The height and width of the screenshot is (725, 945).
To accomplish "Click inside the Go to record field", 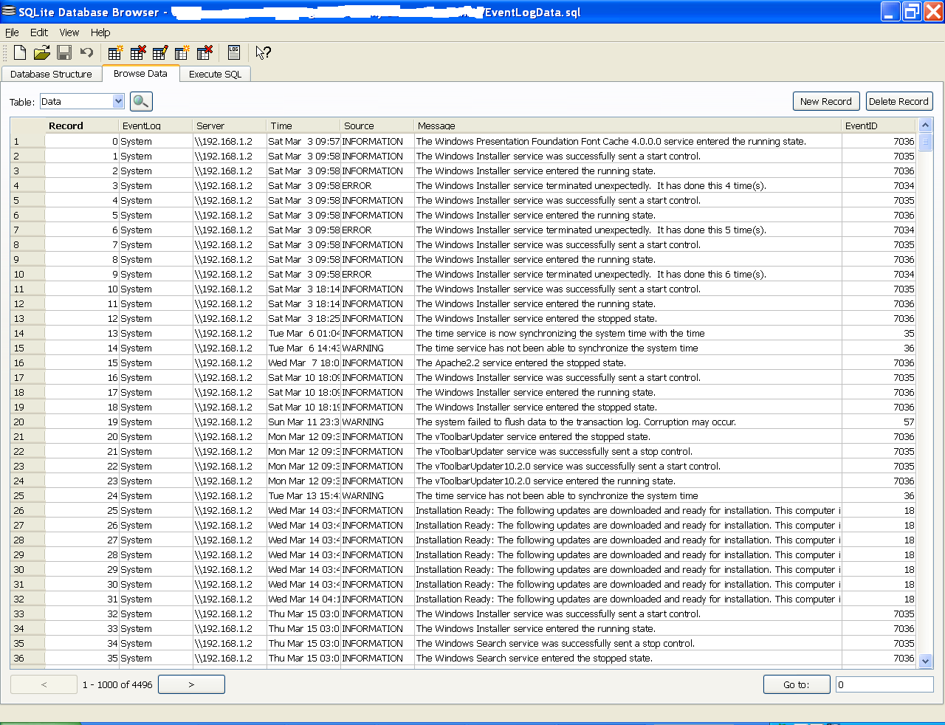I will [884, 684].
